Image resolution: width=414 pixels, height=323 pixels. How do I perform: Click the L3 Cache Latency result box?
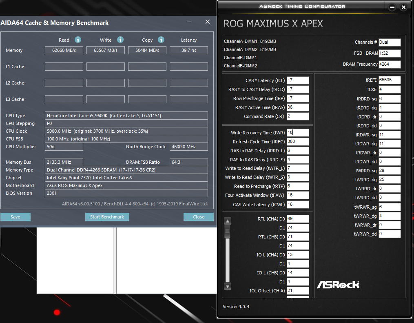(x=189, y=99)
